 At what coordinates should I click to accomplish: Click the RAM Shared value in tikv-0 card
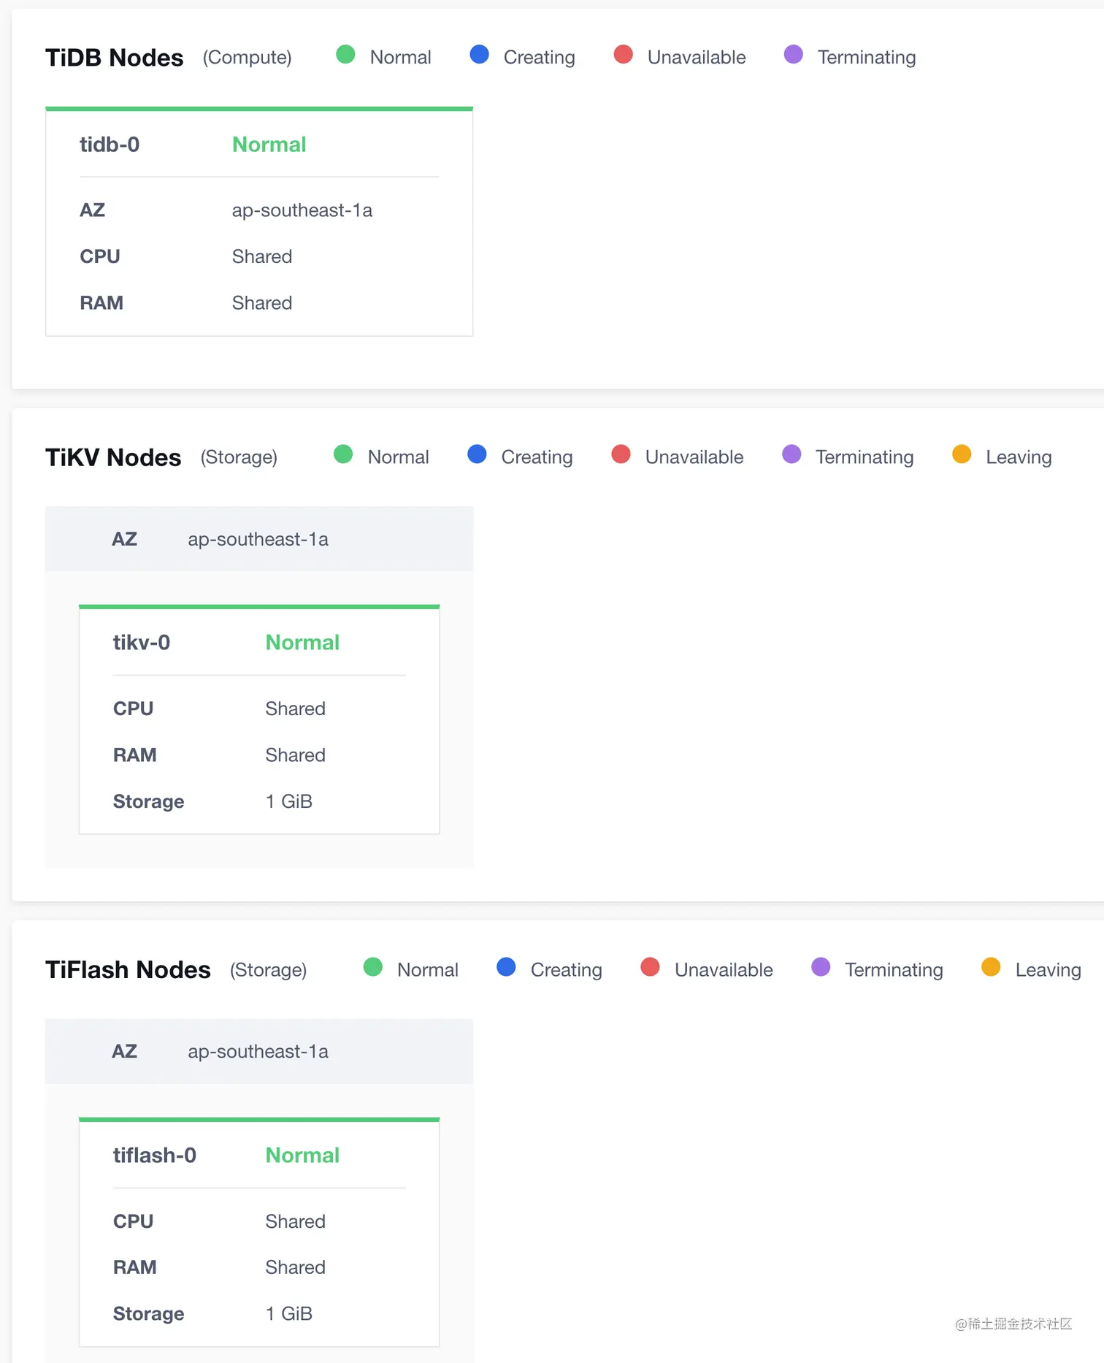coord(296,755)
